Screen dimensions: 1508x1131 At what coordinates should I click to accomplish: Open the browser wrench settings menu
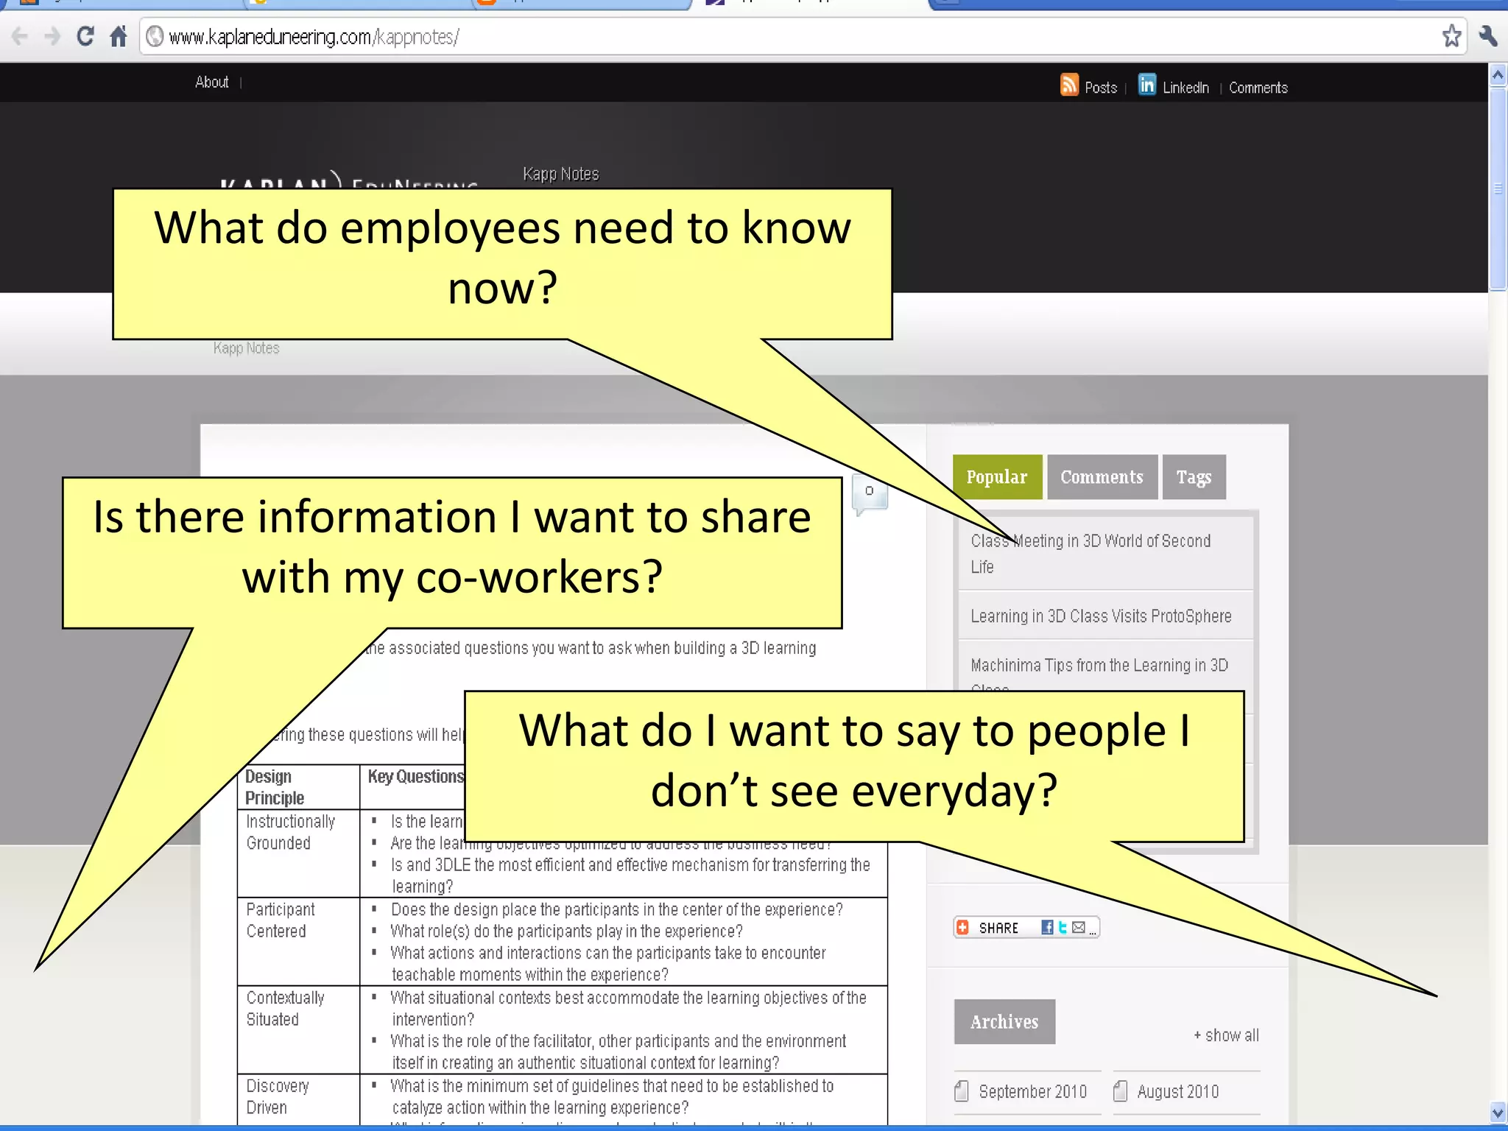coord(1488,36)
